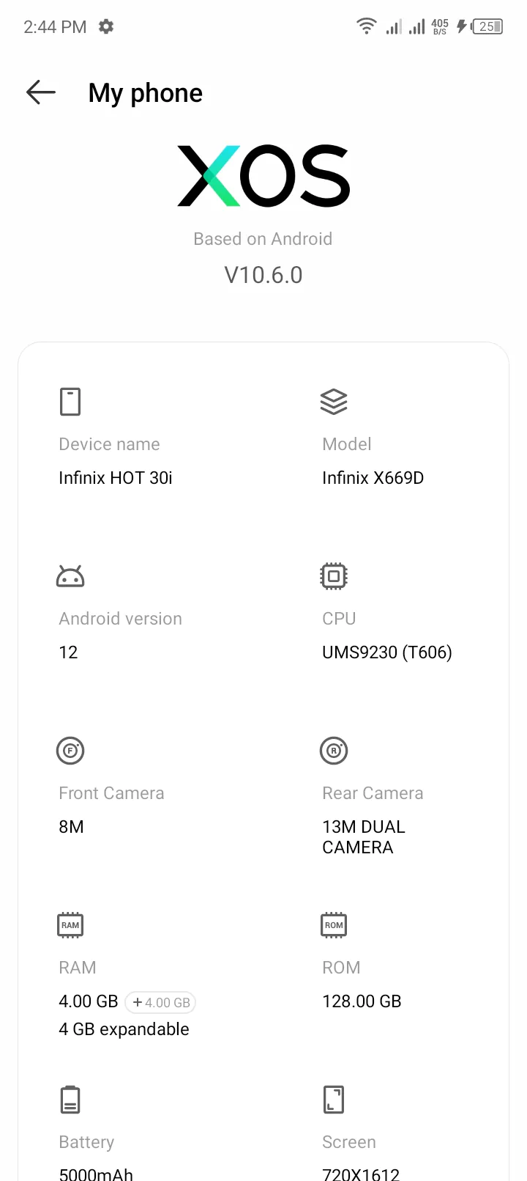Screen dimensions: 527x1181
Task: Tap the Android robot icon
Action: tap(70, 576)
